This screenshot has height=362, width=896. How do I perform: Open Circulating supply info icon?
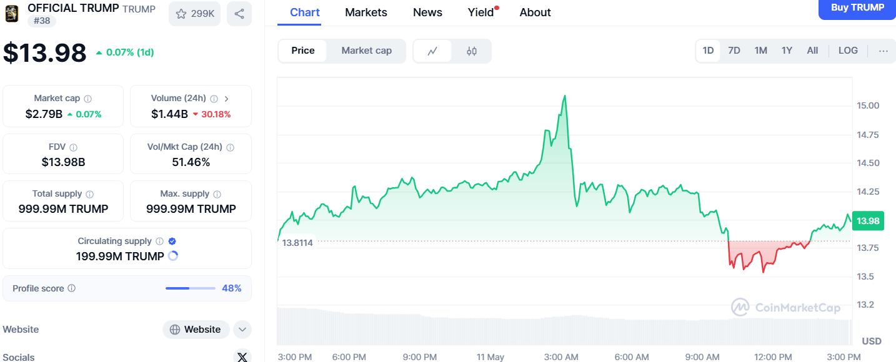click(x=160, y=241)
